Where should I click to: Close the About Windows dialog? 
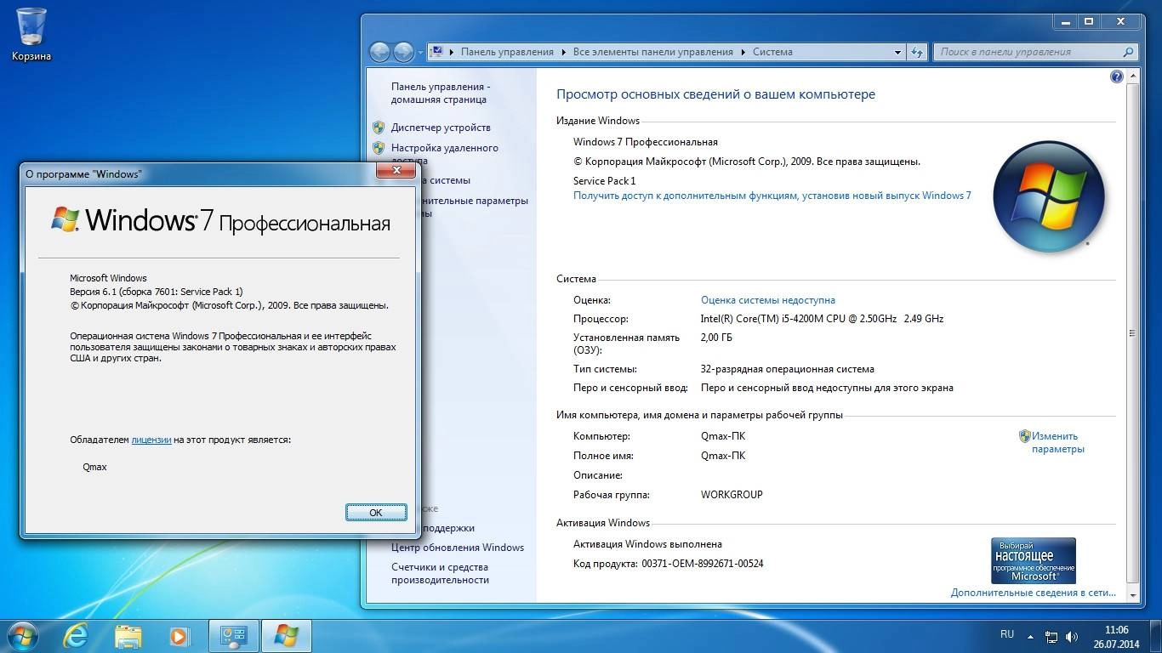[x=396, y=171]
